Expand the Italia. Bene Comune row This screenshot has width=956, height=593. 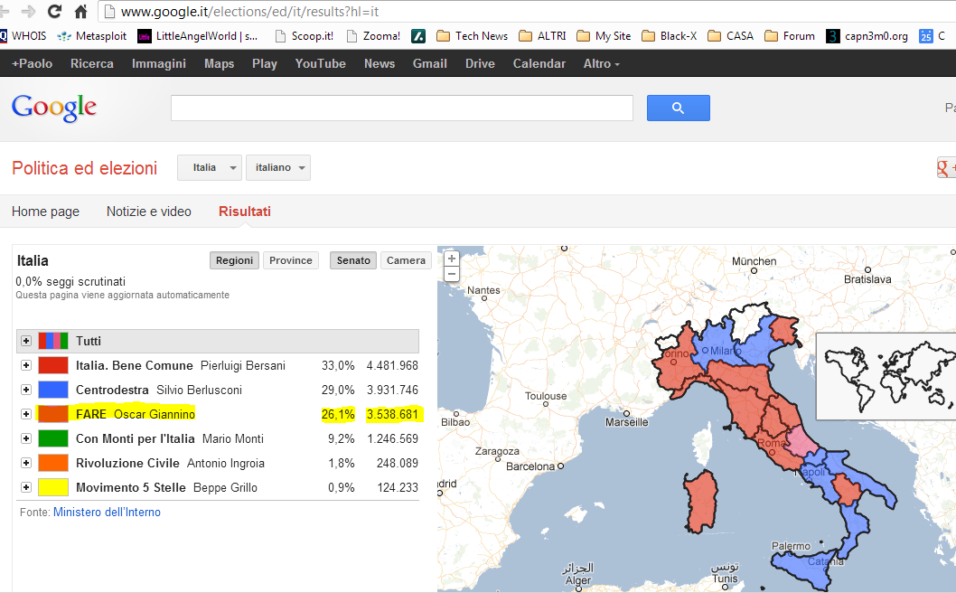coord(26,365)
